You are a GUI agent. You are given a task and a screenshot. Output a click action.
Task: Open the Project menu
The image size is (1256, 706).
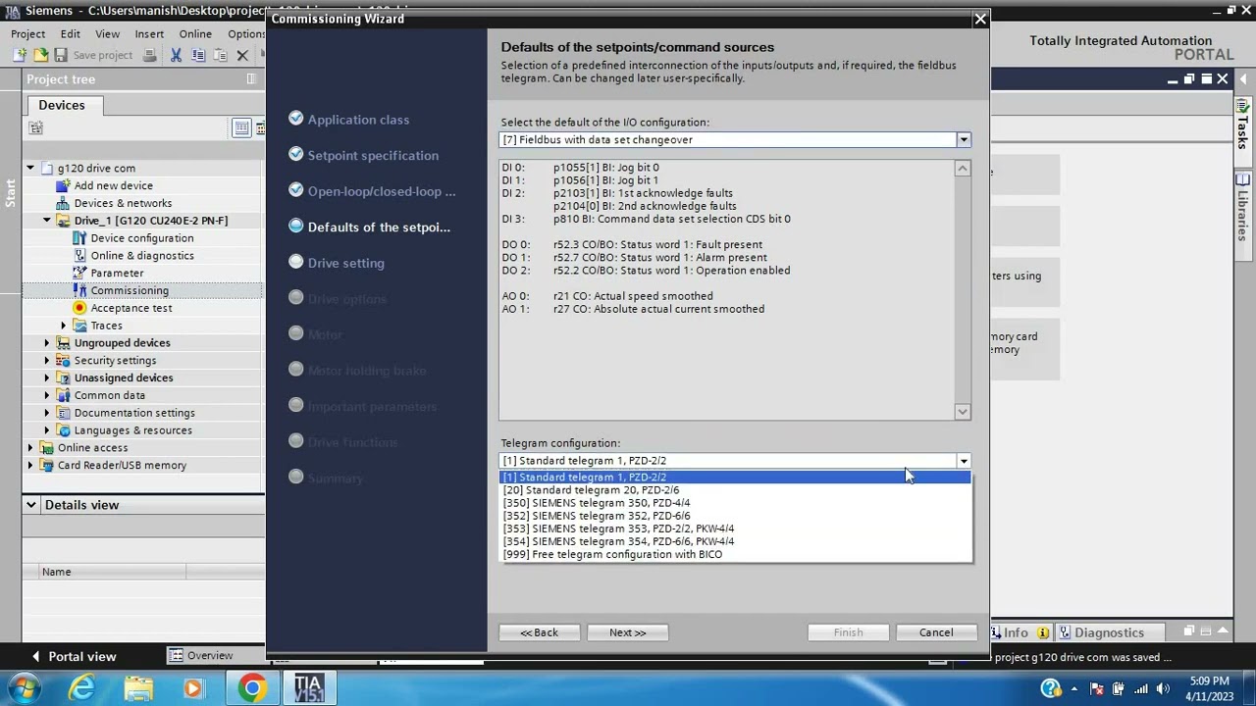click(x=28, y=33)
